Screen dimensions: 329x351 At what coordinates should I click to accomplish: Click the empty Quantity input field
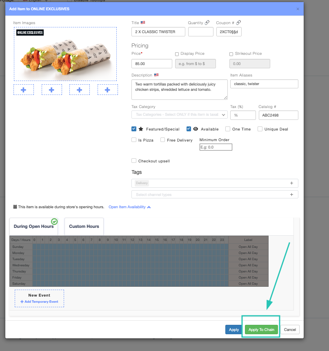coord(201,32)
